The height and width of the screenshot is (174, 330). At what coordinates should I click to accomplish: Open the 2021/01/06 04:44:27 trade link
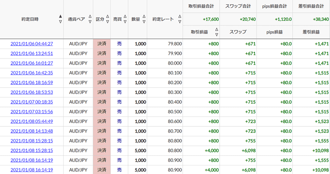tap(32, 44)
